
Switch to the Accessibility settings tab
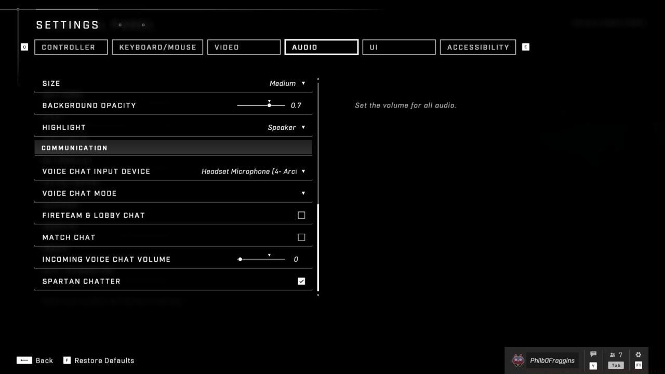click(477, 47)
